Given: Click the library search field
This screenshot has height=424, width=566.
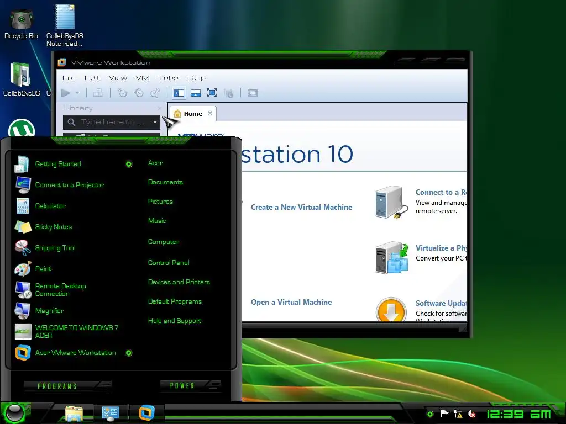Looking at the screenshot, I should pos(113,122).
